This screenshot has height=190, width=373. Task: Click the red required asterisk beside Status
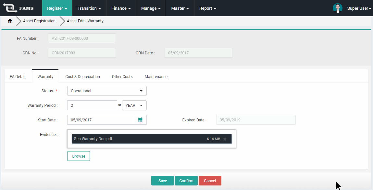coord(57,91)
